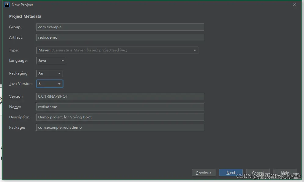Open the Type dropdown showing Maven
The image size is (304, 182).
tap(117, 50)
